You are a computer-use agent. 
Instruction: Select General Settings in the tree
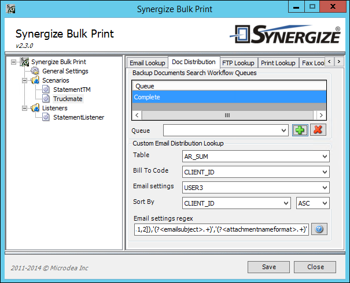click(x=65, y=71)
